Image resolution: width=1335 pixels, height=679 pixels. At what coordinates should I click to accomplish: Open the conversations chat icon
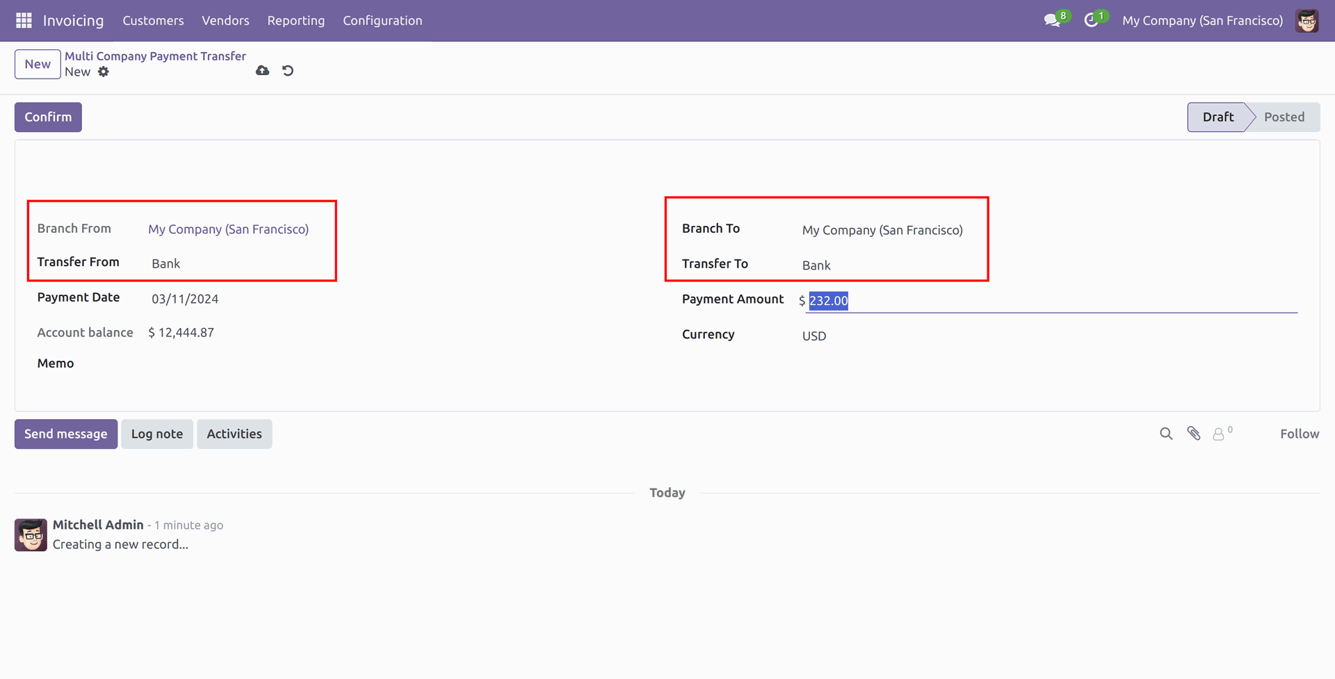(x=1051, y=21)
